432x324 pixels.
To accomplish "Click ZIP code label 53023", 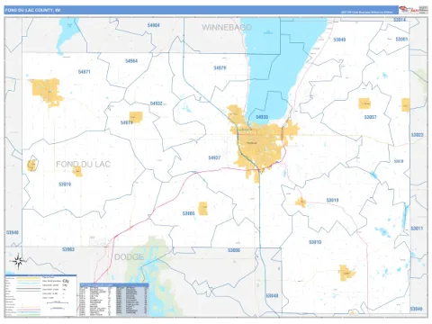I will [x=417, y=135].
